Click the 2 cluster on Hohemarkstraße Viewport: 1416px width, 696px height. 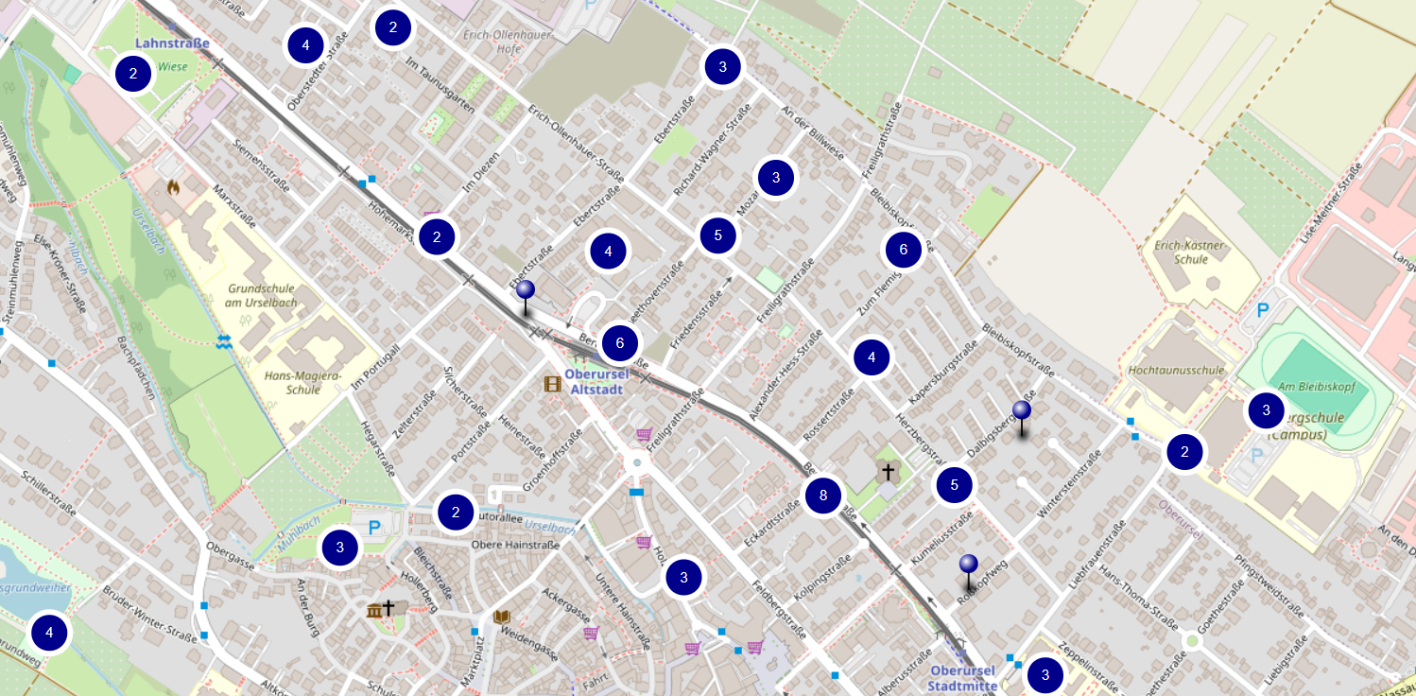coord(437,237)
